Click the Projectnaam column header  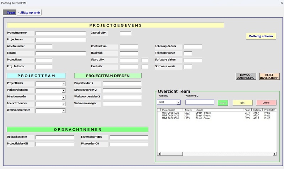[171, 110]
